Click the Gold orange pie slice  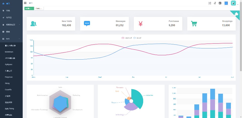(x=128, y=98)
